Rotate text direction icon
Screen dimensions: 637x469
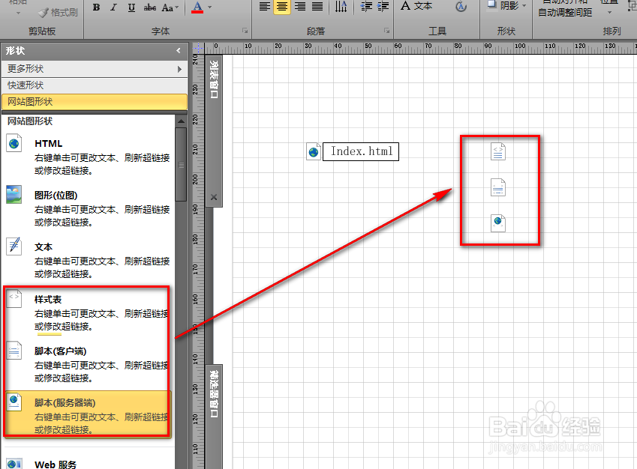tap(341, 7)
